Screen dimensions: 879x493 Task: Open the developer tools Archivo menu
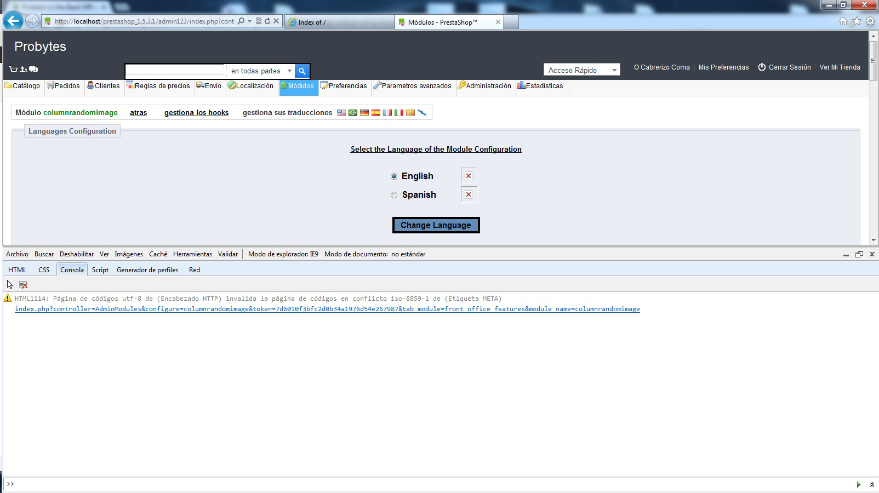[17, 254]
